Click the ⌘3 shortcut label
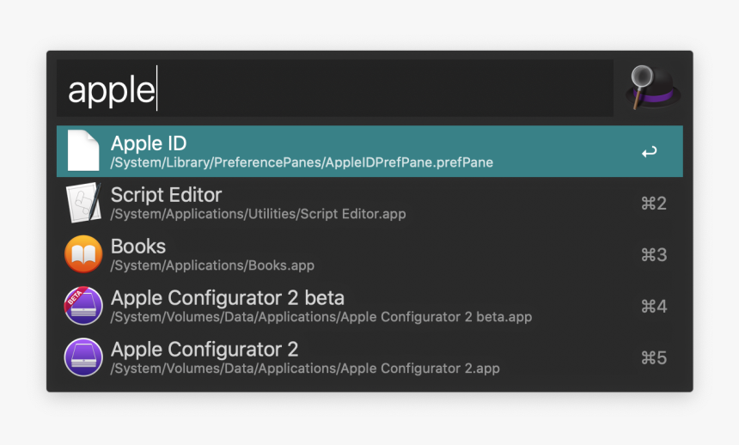This screenshot has height=445, width=739. [x=654, y=254]
